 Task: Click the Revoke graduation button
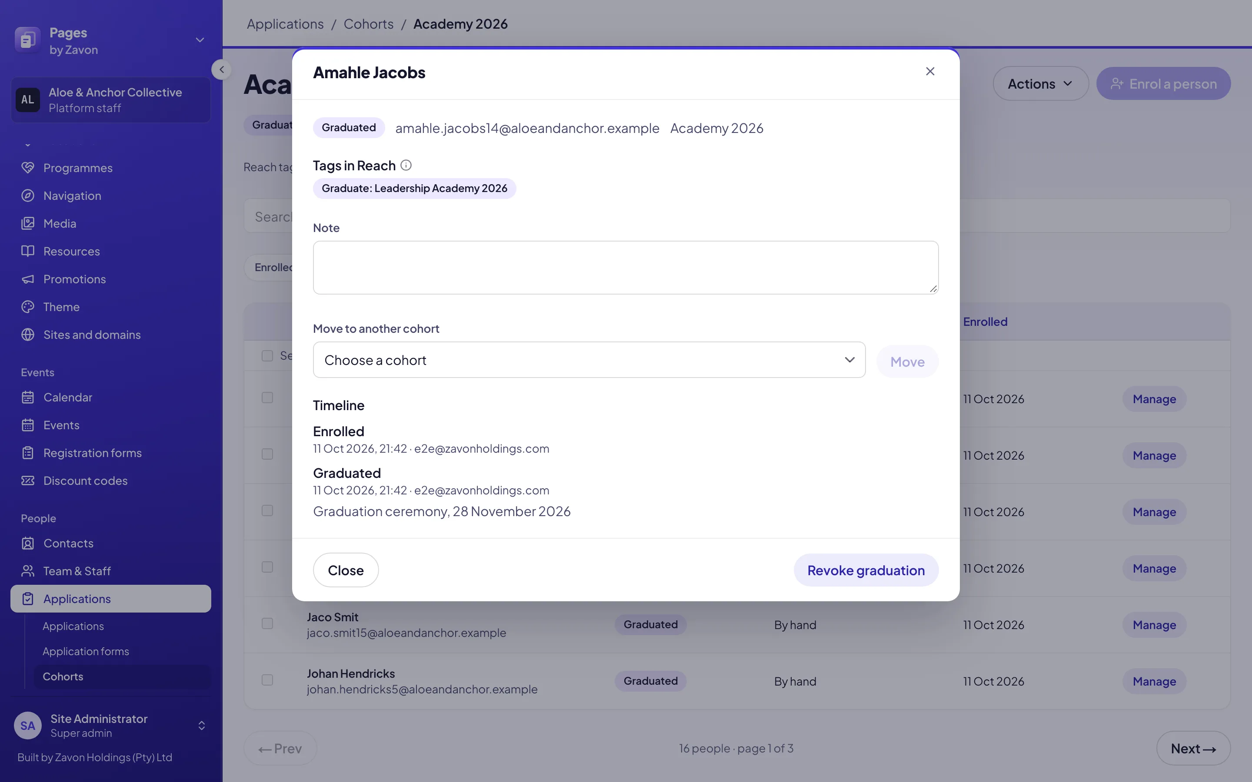[866, 570]
